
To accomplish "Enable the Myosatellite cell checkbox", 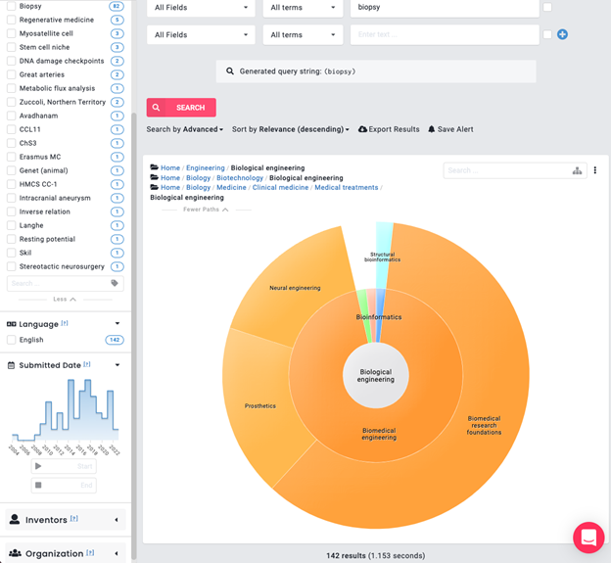I will tap(12, 33).
